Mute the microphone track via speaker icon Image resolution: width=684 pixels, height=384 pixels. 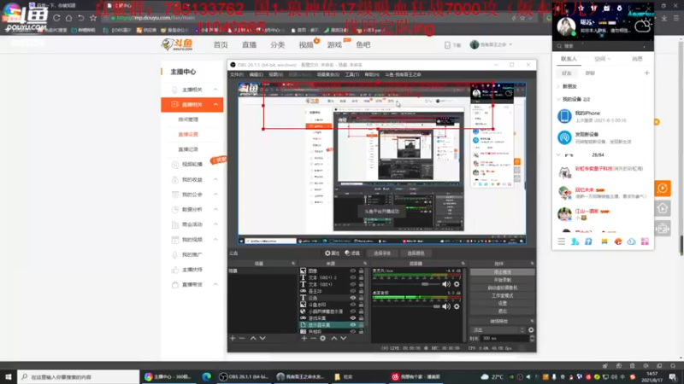click(445, 284)
